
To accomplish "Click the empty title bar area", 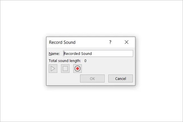I will pos(92,42).
